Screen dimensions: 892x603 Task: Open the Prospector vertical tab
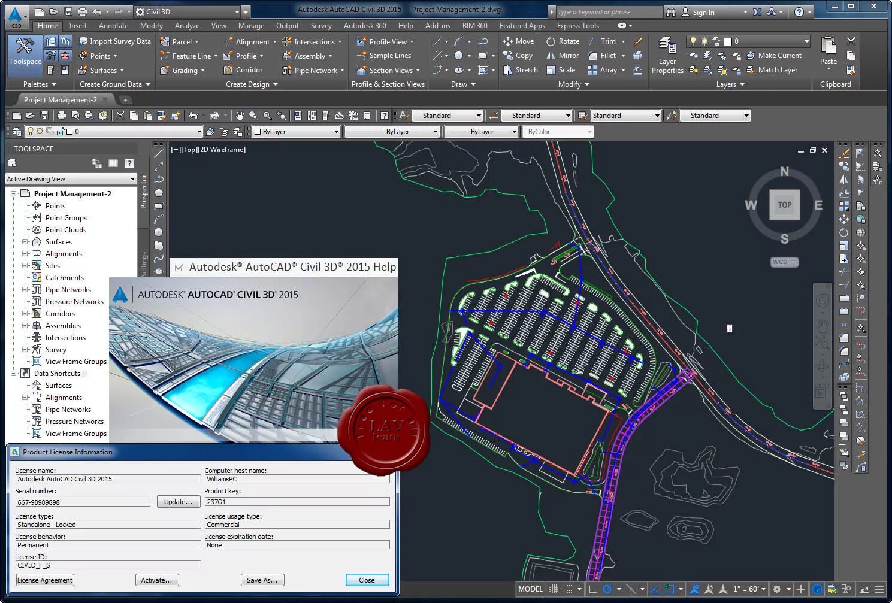click(144, 192)
